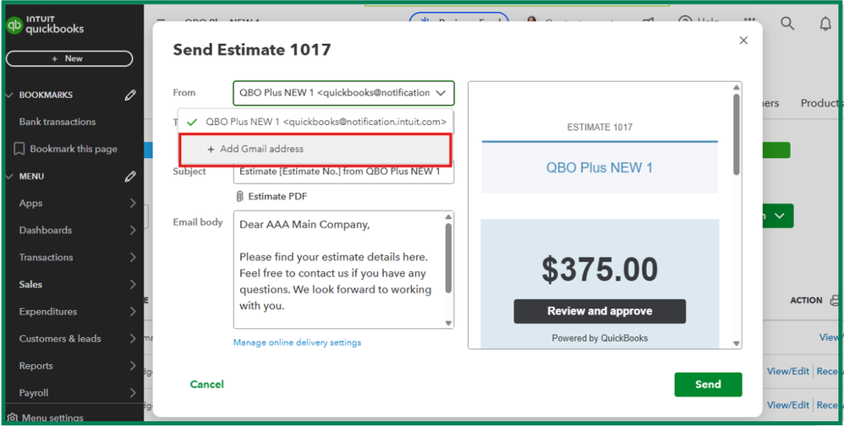
Task: Cancel sending the estimate
Action: pos(206,385)
